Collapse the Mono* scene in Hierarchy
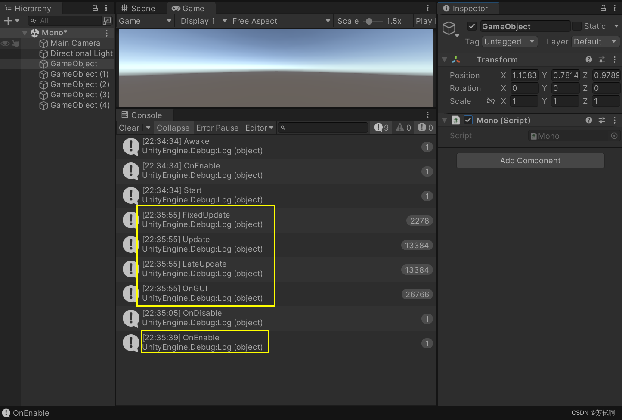This screenshot has width=622, height=420. click(25, 32)
